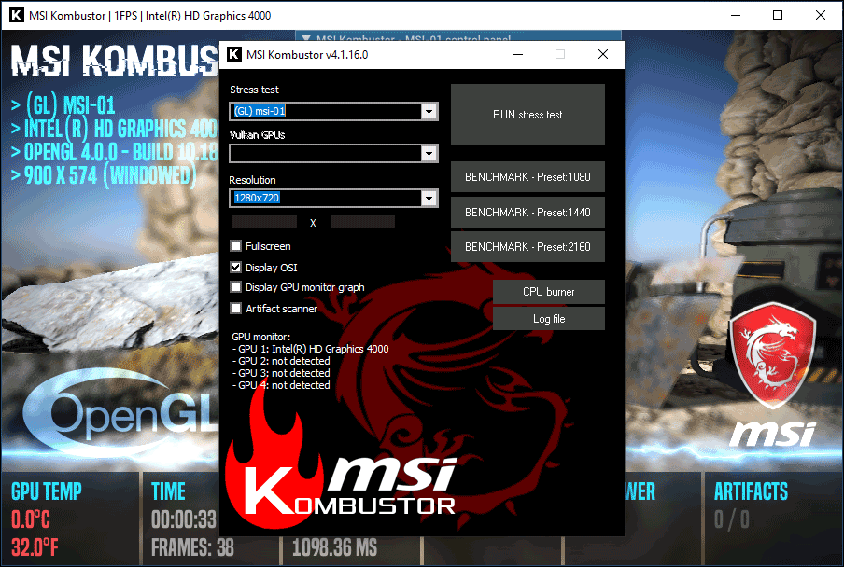Click the Kombustor icon in dialog title bar

[x=234, y=54]
